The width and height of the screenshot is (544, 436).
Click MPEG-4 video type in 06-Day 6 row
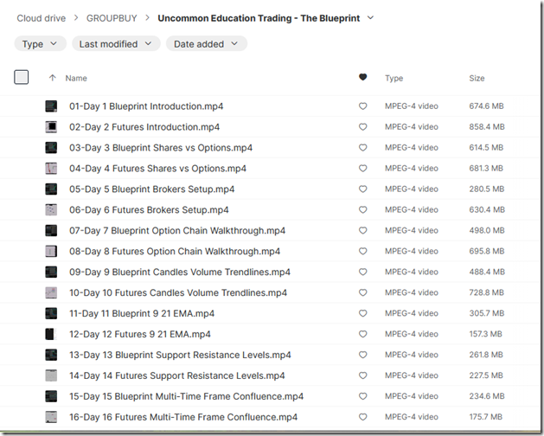click(x=412, y=209)
